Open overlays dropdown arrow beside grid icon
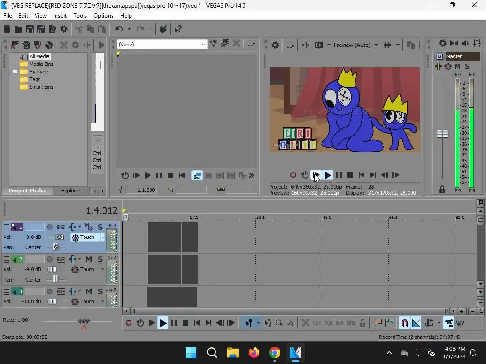The height and width of the screenshot is (364, 486). (x=398, y=45)
